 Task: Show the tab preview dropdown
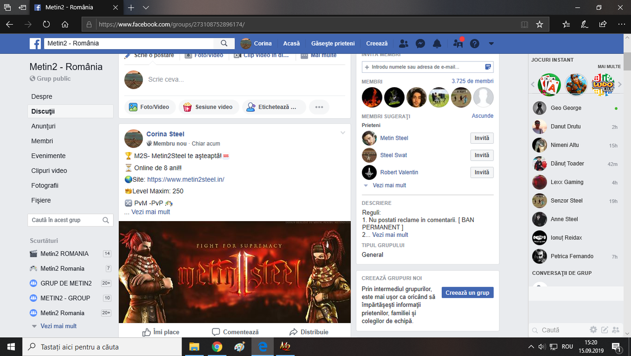tap(146, 8)
